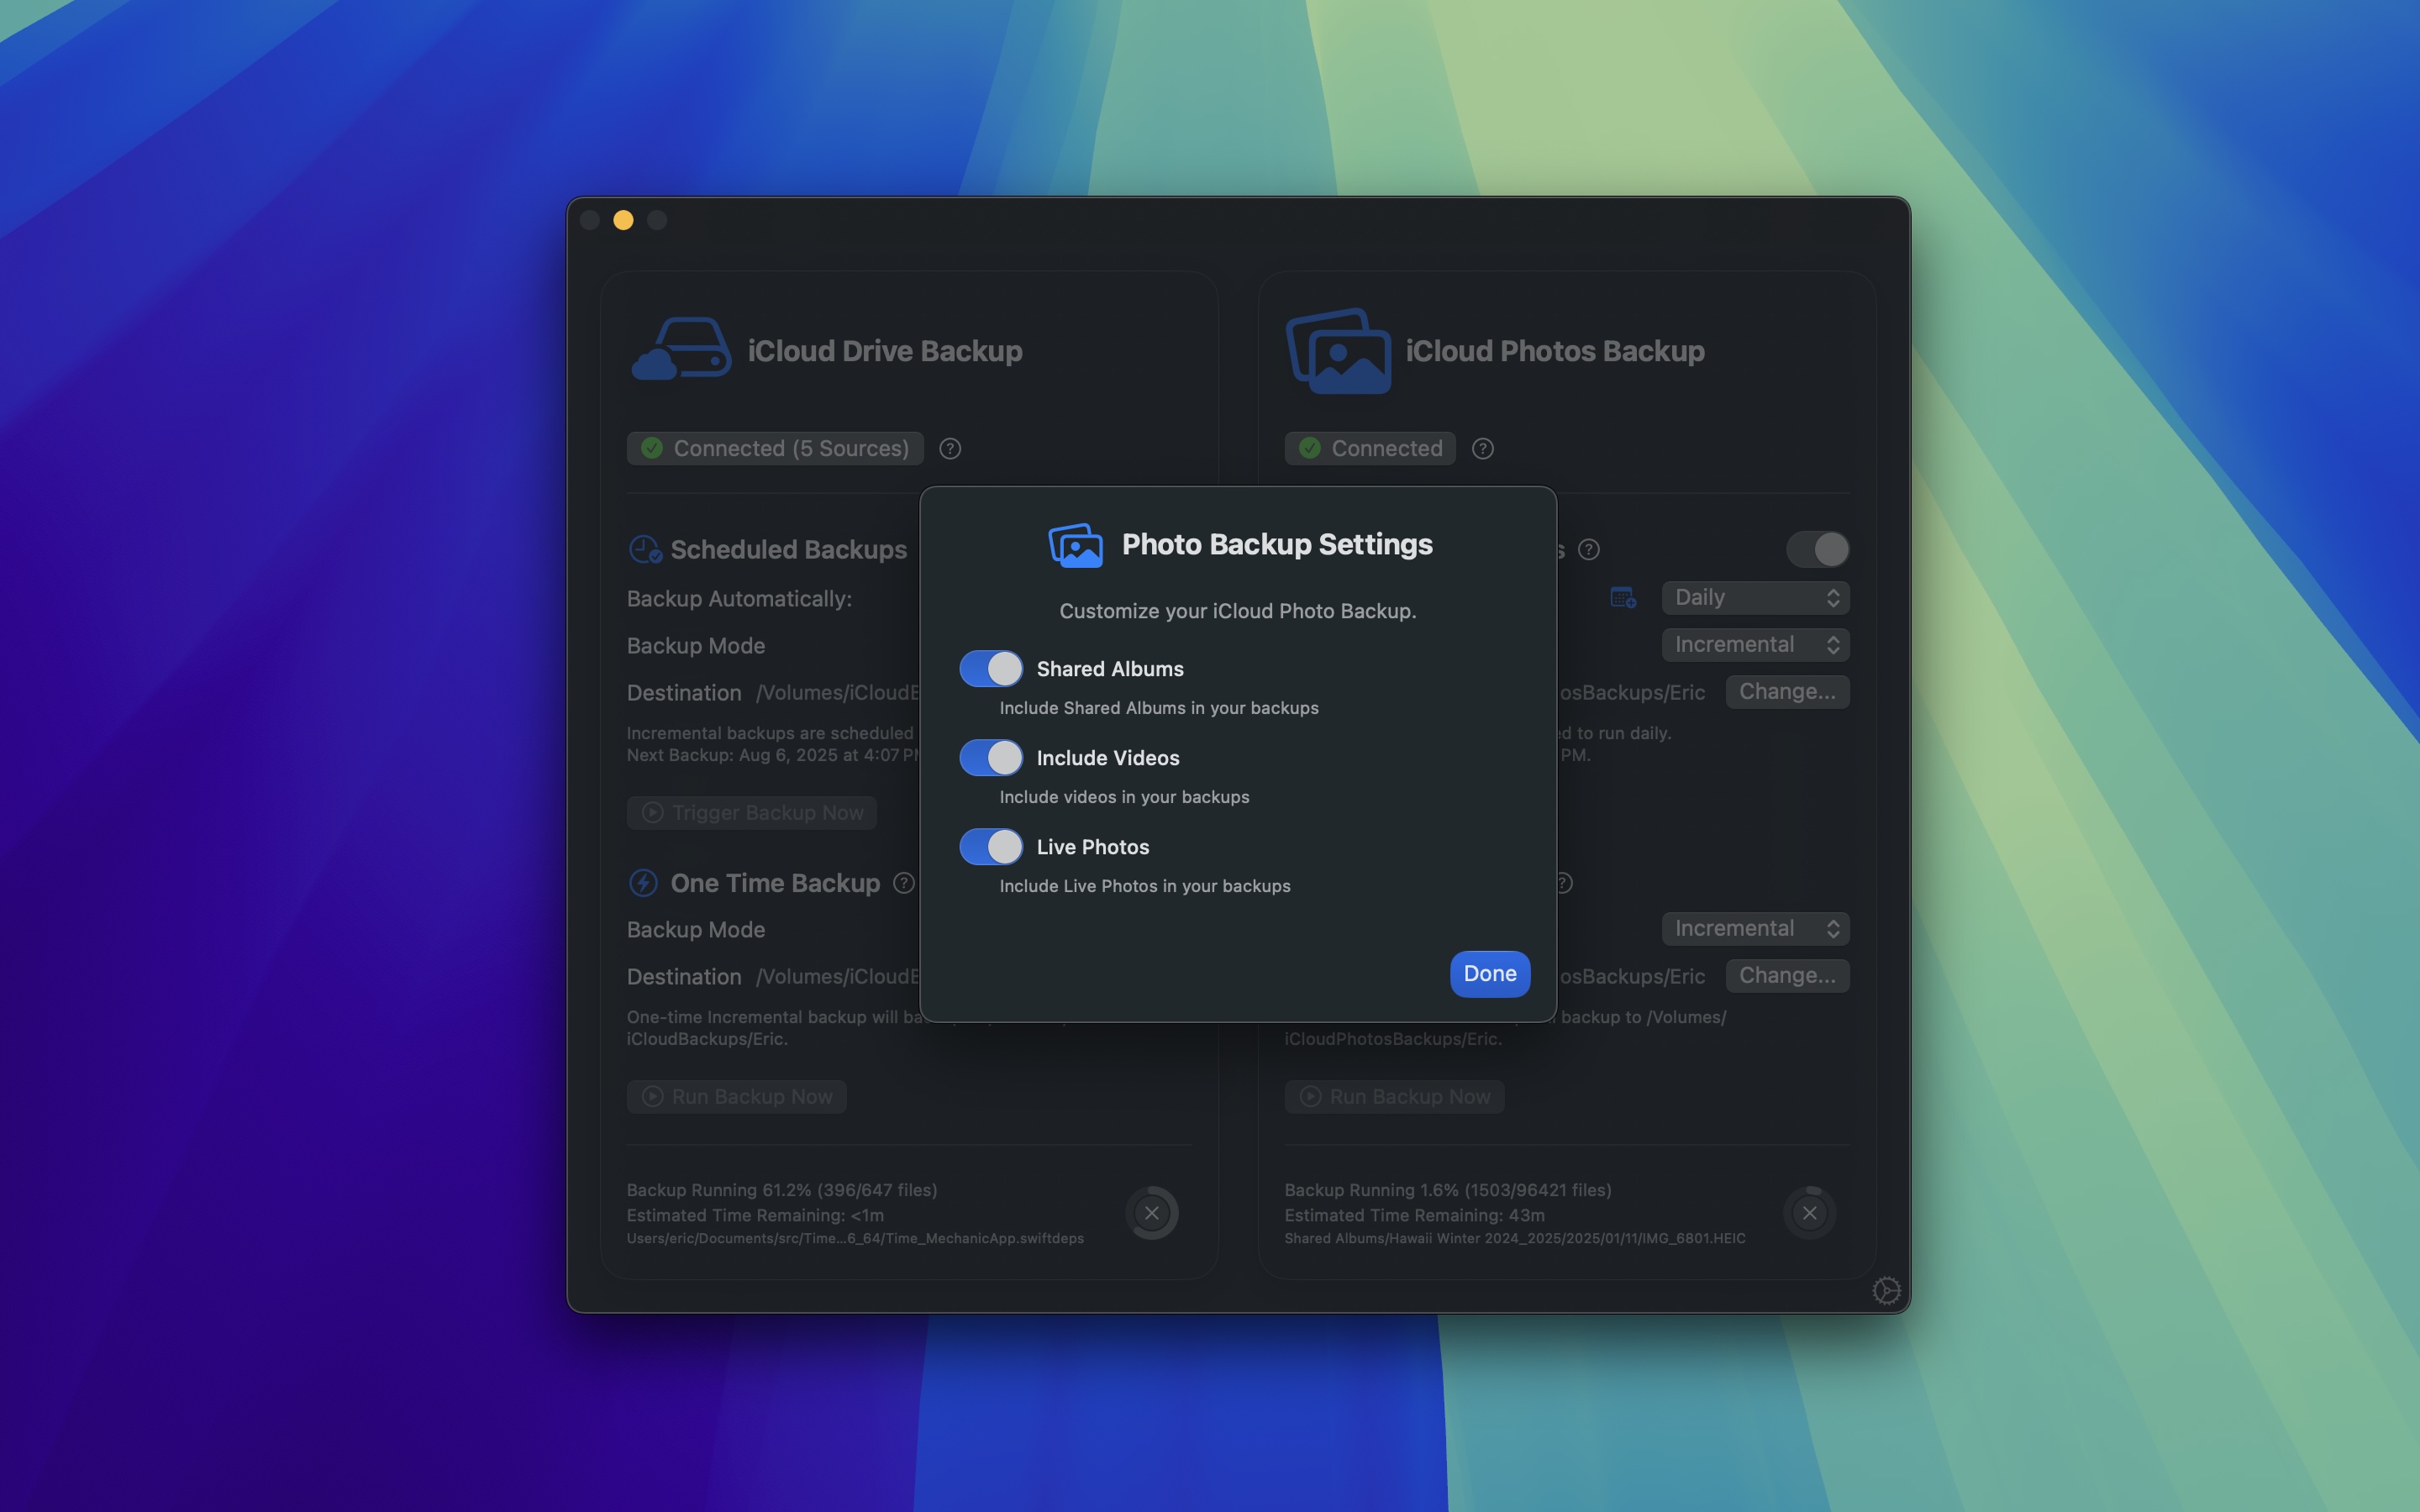
Task: Click the iCloud Photos Backup pictures icon
Action: 1338,351
